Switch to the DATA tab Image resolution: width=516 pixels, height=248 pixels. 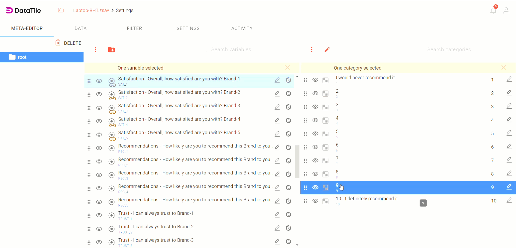(81, 28)
